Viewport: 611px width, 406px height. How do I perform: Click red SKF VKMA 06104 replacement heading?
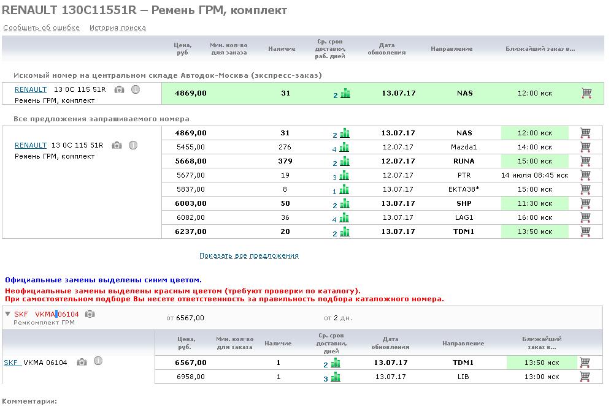click(x=47, y=314)
